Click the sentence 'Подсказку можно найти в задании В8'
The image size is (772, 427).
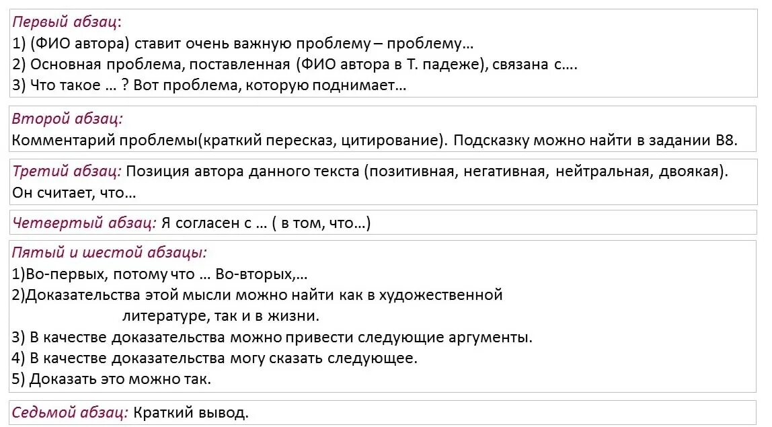coord(595,141)
